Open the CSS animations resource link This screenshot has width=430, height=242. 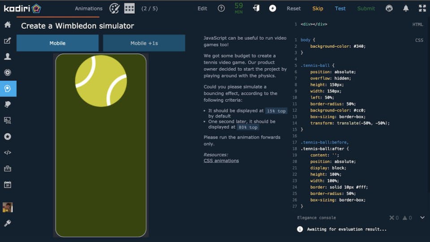coord(221,161)
